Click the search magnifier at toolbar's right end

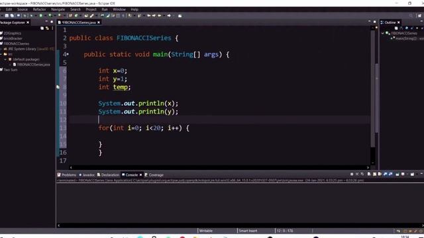pyautogui.click(x=411, y=16)
